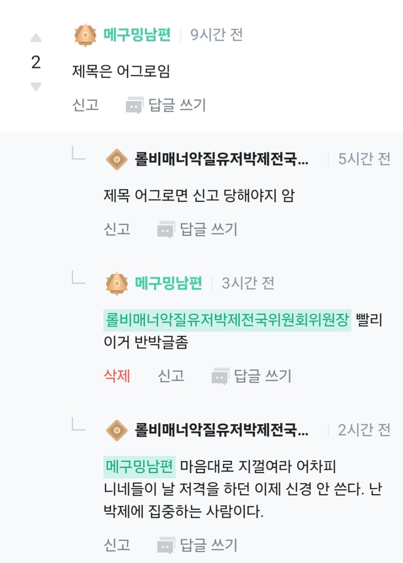Screen dimensions: 403x563
Task: Report the reply posted 3시간 전
Action: point(171,376)
